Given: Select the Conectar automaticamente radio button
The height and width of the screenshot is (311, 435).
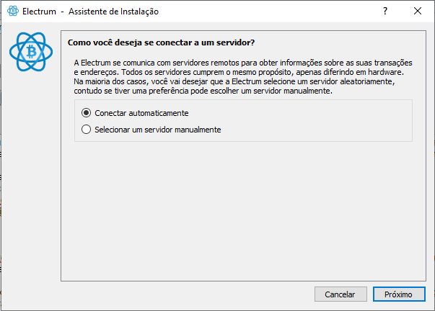Looking at the screenshot, I should pyautogui.click(x=86, y=113).
